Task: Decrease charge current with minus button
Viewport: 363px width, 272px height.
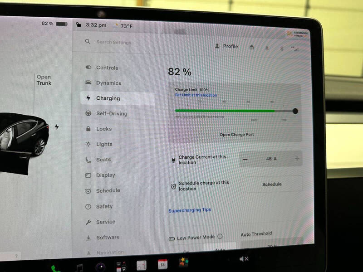Action: tap(245, 159)
